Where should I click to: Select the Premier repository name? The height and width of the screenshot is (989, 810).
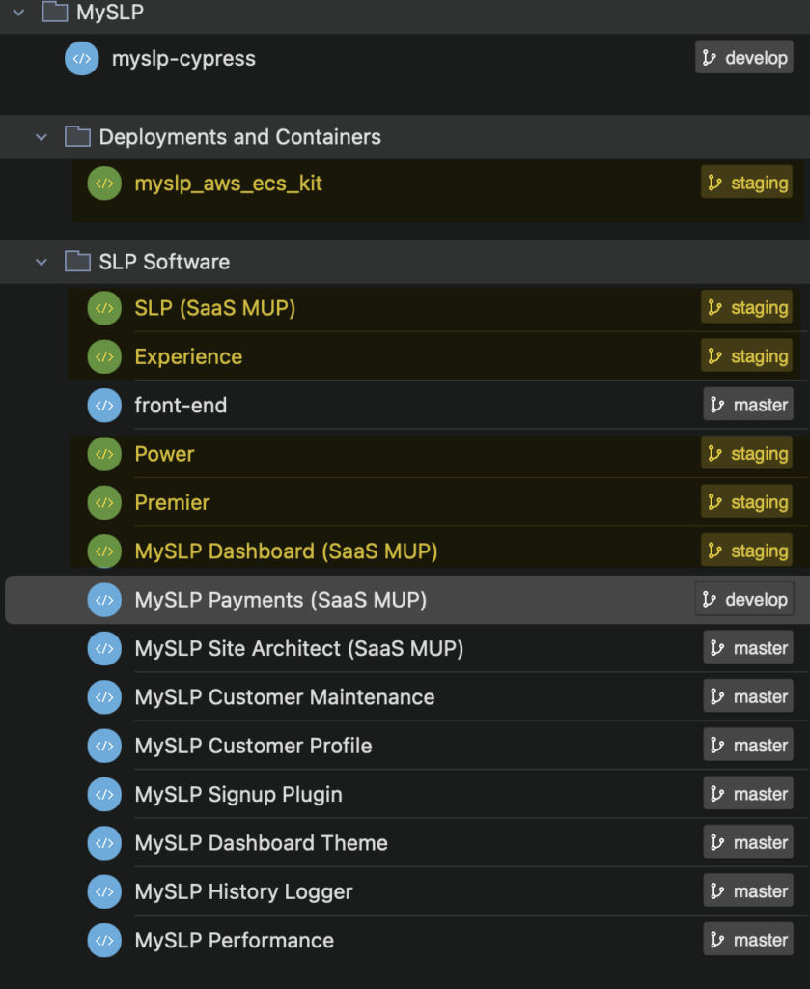coord(172,502)
